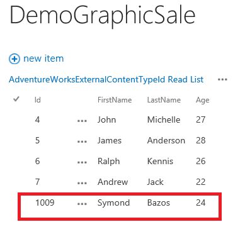Click the new item link
245x244 pixels.
[43, 58]
